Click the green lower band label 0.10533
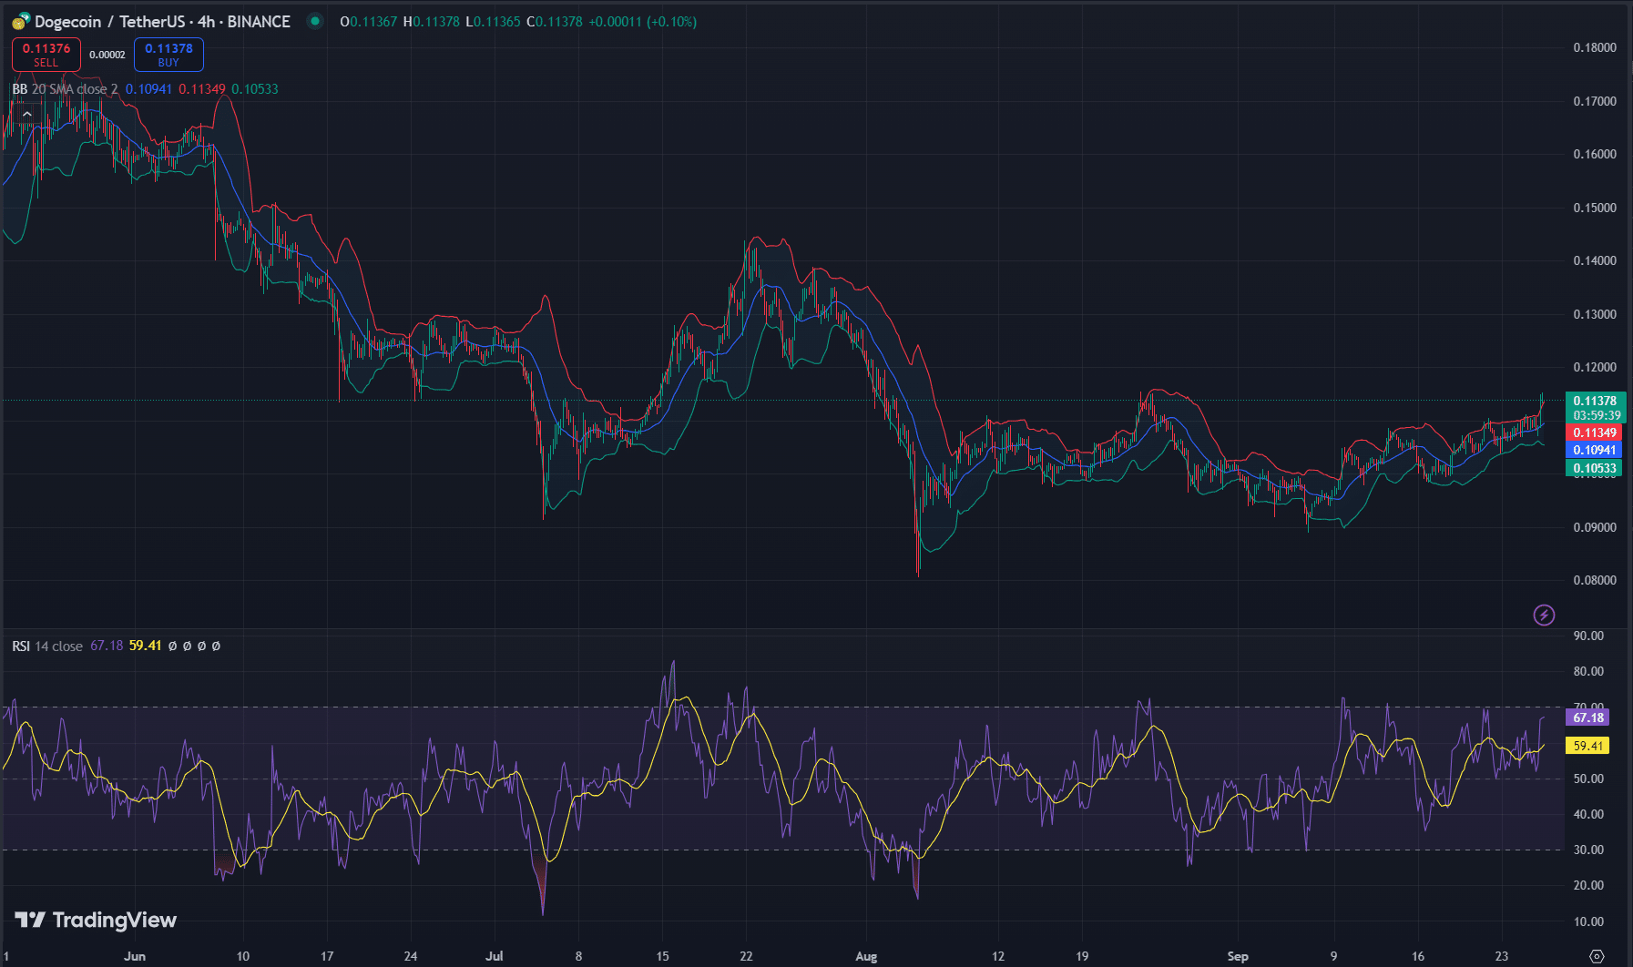 tap(1595, 469)
